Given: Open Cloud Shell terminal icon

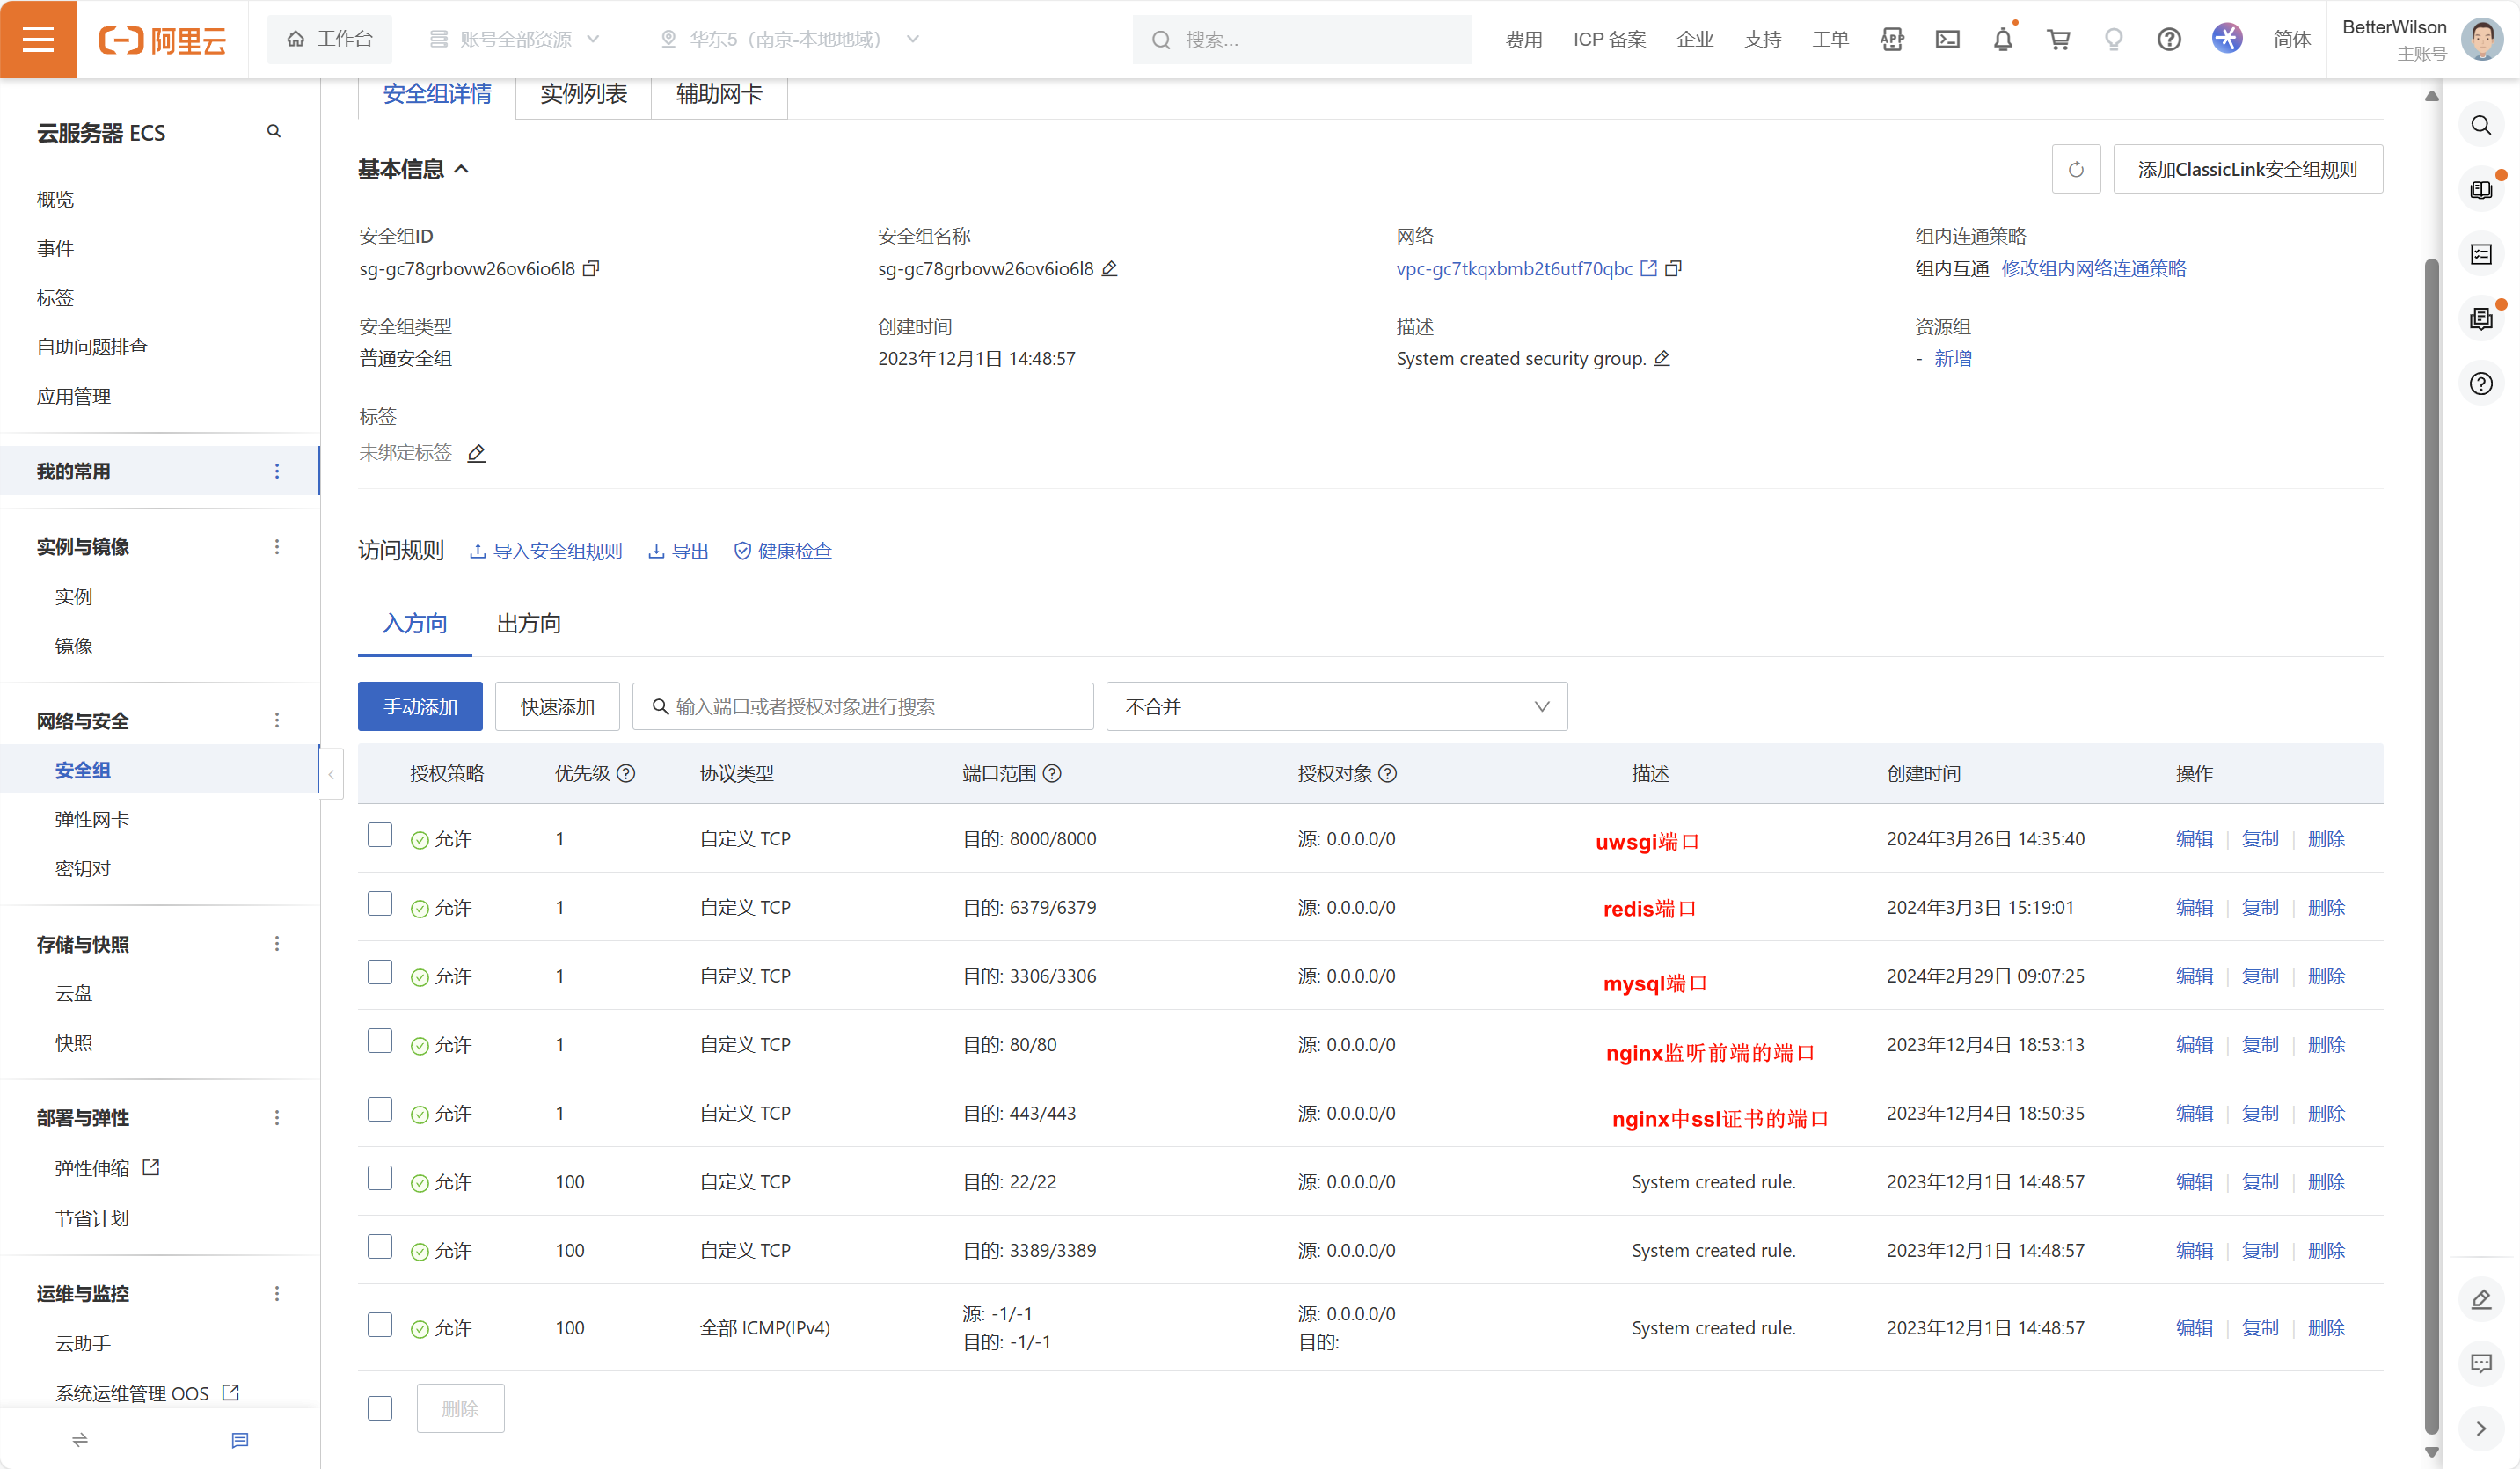Looking at the screenshot, I should [x=1947, y=40].
